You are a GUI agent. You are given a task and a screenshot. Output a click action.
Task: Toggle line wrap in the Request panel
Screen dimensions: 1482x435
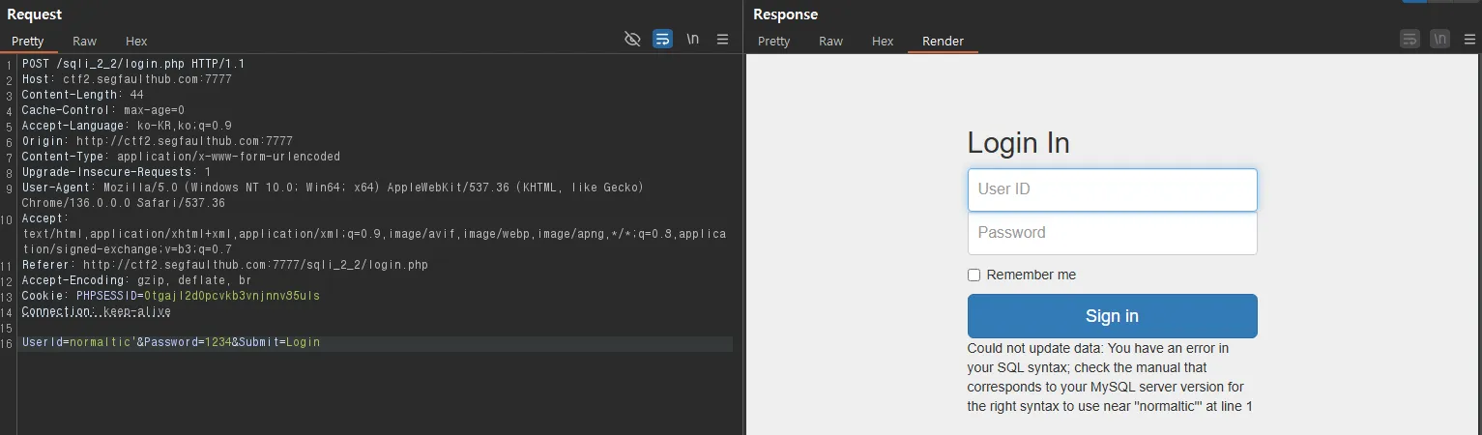[663, 40]
